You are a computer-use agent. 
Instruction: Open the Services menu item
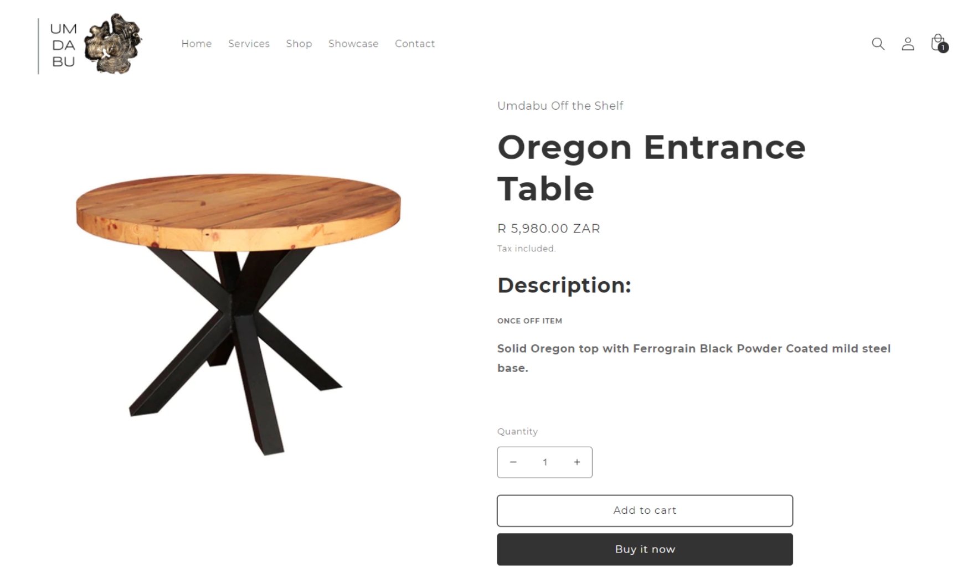point(249,44)
